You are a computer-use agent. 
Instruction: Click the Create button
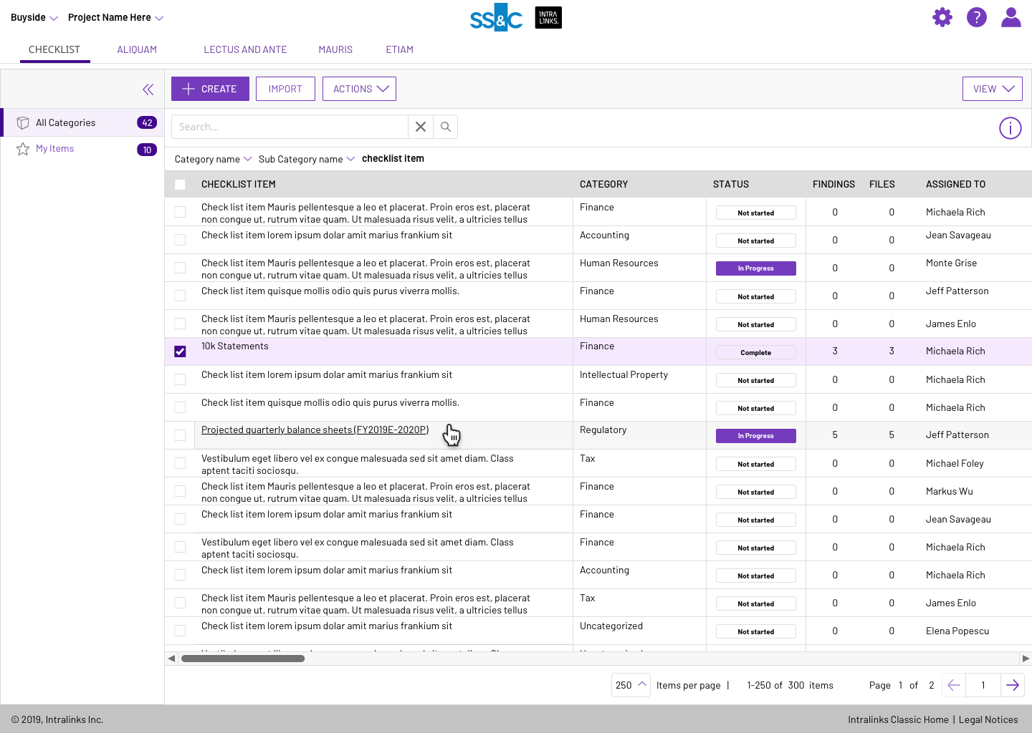[x=210, y=89]
